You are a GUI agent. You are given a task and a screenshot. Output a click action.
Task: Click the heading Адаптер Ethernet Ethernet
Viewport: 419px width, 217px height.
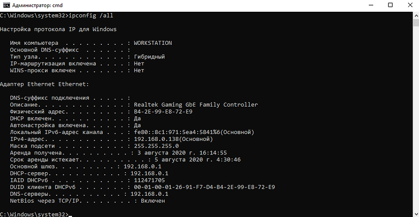click(x=45, y=84)
